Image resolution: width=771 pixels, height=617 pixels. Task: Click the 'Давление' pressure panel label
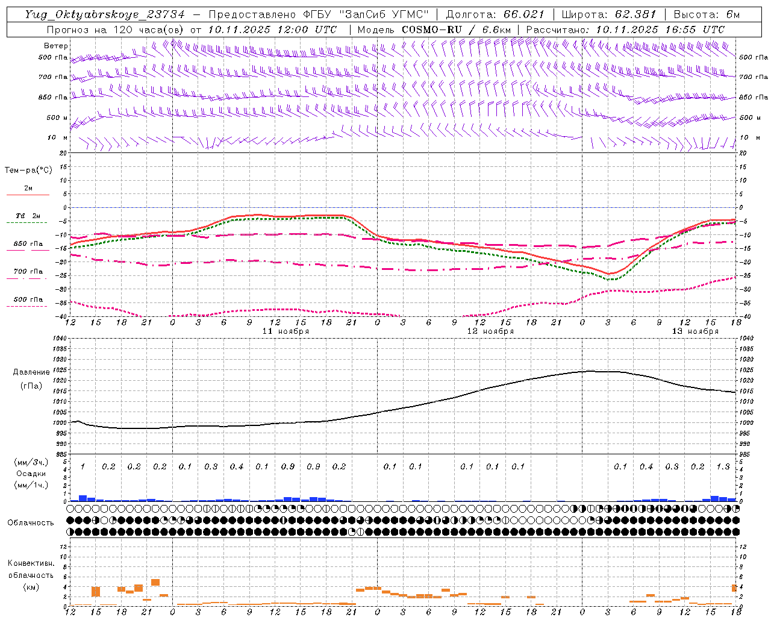coord(31,372)
